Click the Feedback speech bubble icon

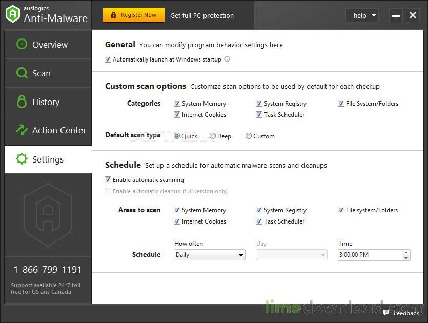[385, 312]
